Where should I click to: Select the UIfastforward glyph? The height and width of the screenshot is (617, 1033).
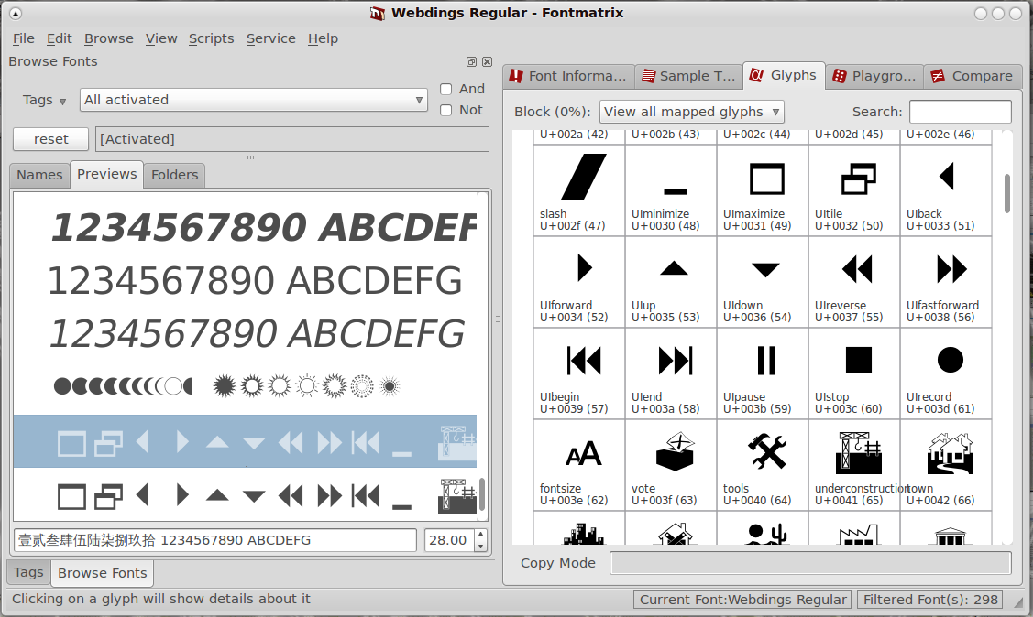(945, 282)
